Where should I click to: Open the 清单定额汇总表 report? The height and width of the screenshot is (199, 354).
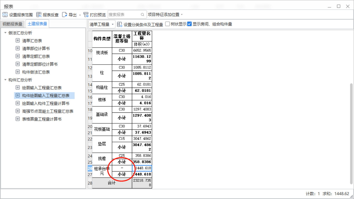point(36,56)
